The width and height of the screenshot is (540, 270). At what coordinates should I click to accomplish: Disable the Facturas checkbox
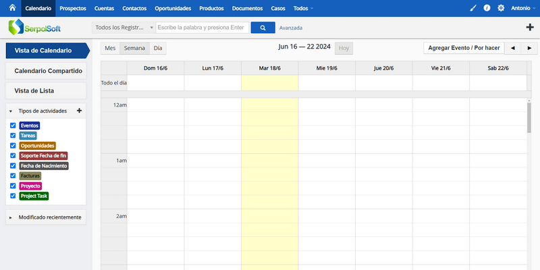point(13,175)
